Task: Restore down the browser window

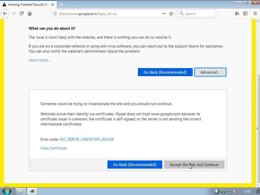Action: tap(247, 3)
